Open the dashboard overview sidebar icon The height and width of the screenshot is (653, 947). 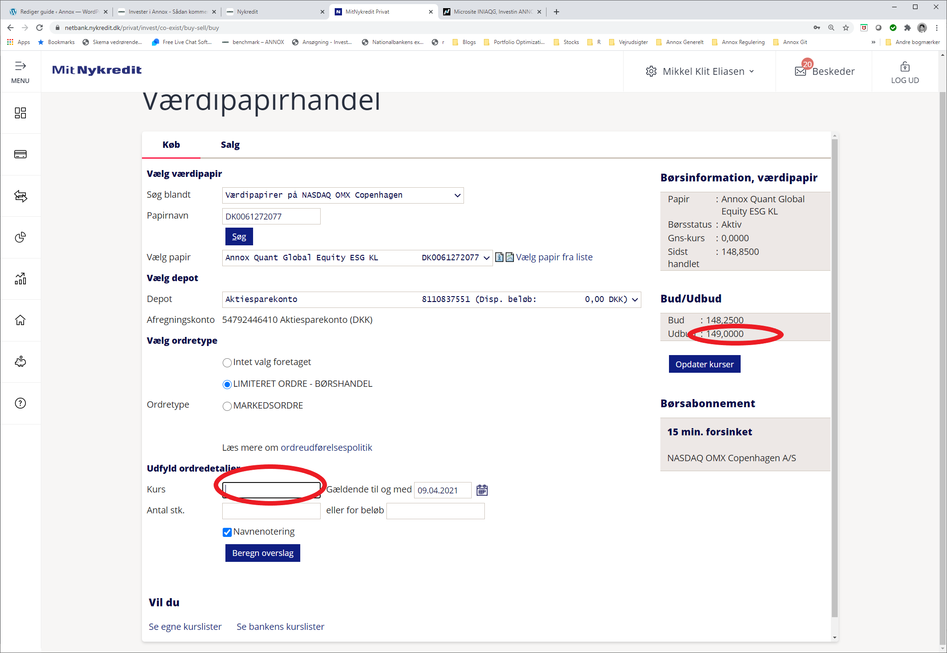pyautogui.click(x=20, y=113)
